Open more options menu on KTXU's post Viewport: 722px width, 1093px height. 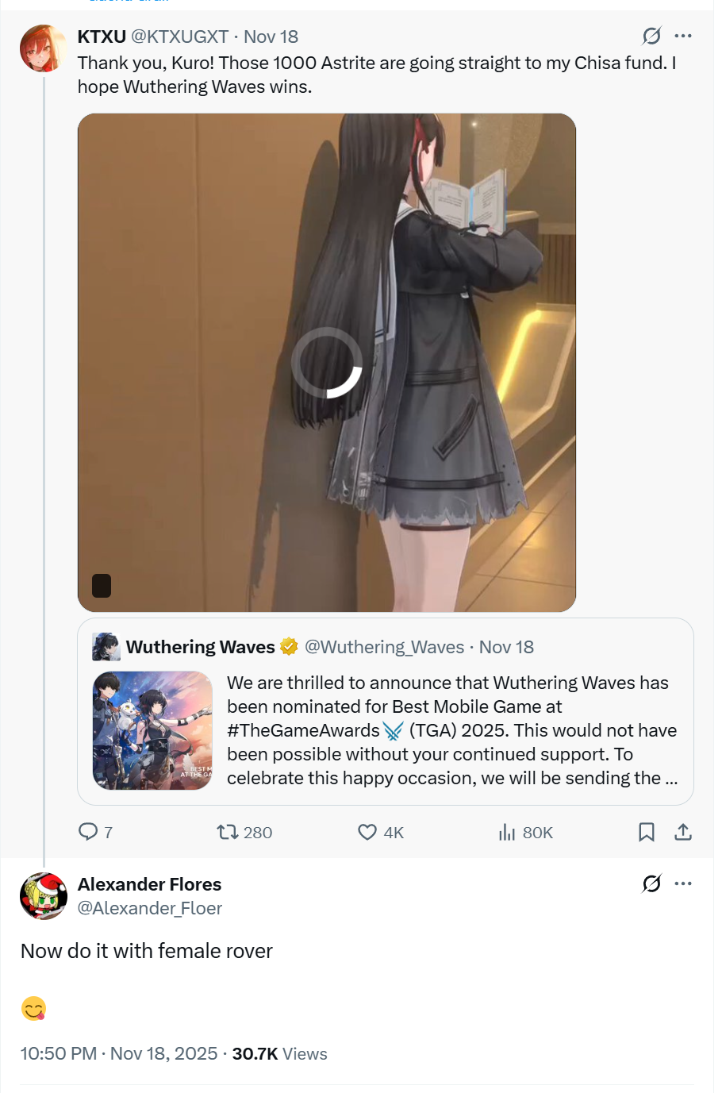click(x=683, y=36)
